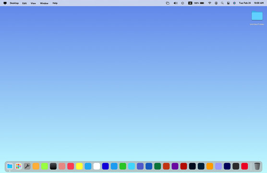Click the screen mirroring status icon
267x173 pixels.
168,3
